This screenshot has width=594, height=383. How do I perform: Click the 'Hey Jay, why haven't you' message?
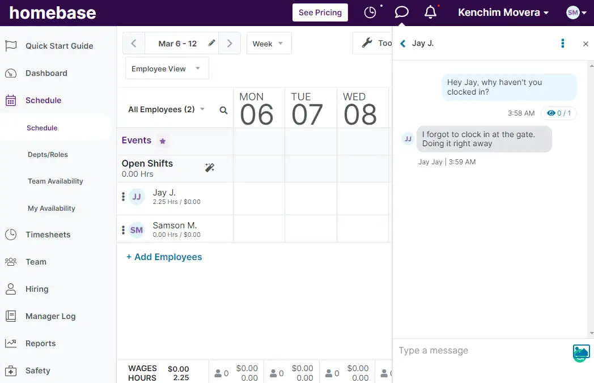[509, 87]
